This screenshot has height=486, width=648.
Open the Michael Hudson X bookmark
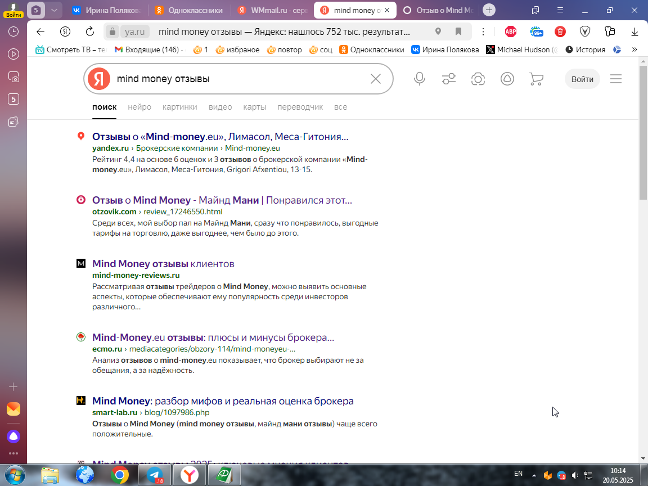(521, 49)
